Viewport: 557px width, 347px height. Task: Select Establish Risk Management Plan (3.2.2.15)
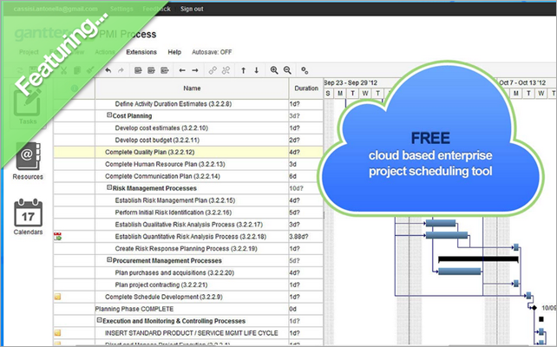pos(175,200)
